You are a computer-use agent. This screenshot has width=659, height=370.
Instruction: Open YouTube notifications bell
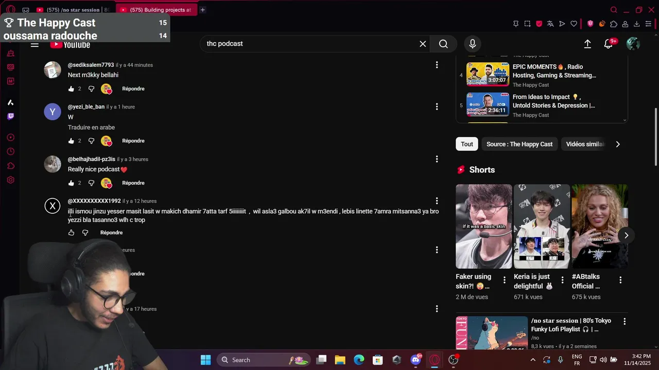(609, 44)
